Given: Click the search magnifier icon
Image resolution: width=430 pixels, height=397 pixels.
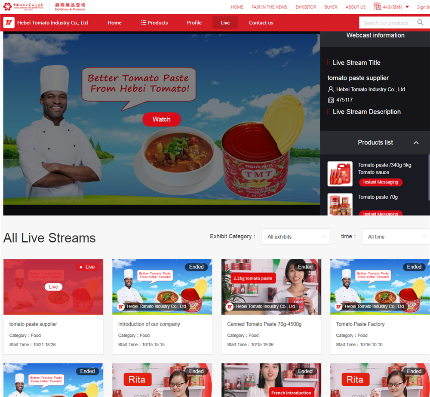Looking at the screenshot, I should (x=420, y=22).
